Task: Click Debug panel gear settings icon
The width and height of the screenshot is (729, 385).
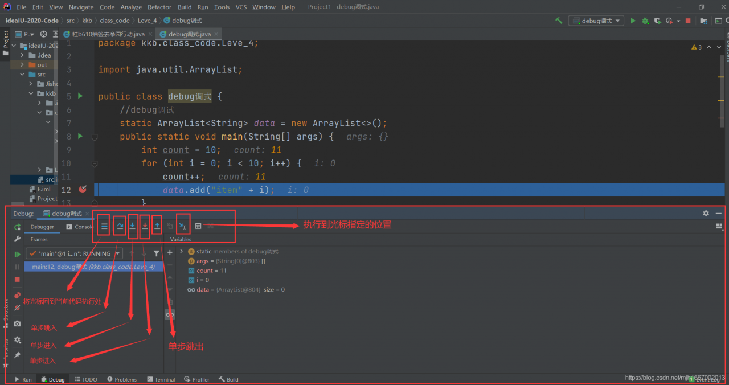Action: (706, 213)
